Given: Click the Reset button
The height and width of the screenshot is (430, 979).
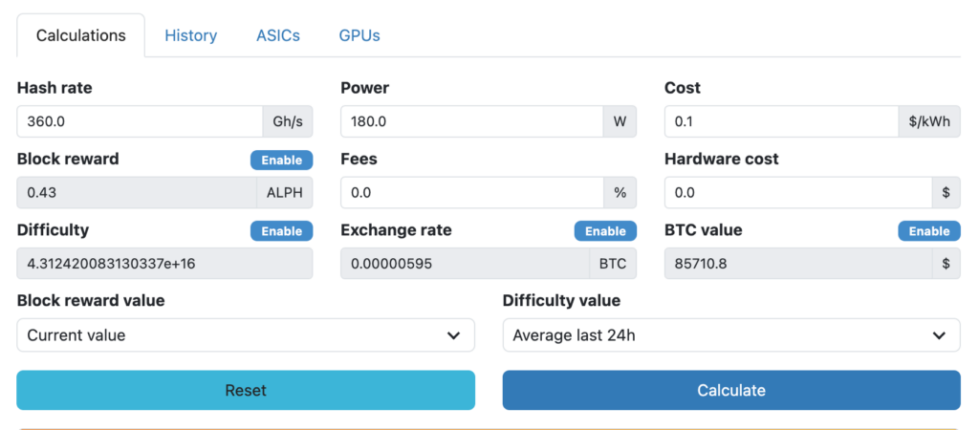Looking at the screenshot, I should point(245,390).
